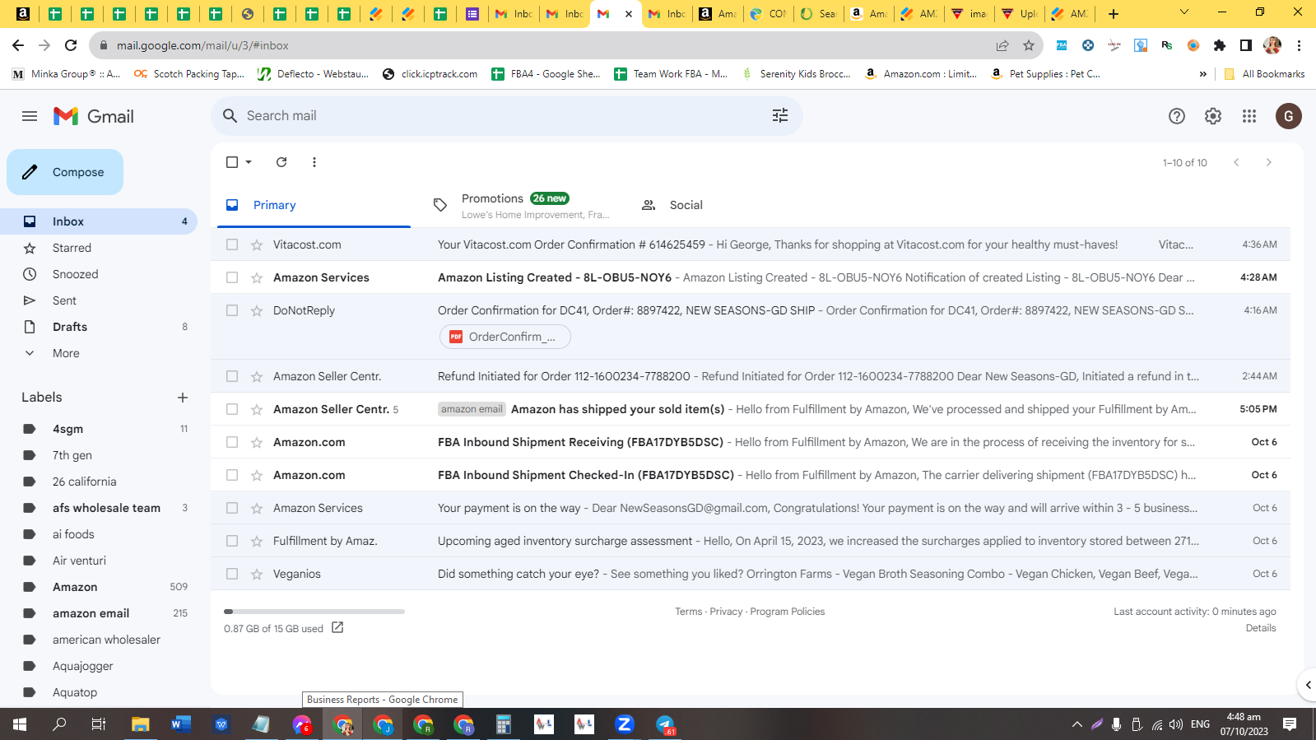The image size is (1316, 740).
Task: Go back in Chrome
Action: pyautogui.click(x=18, y=46)
